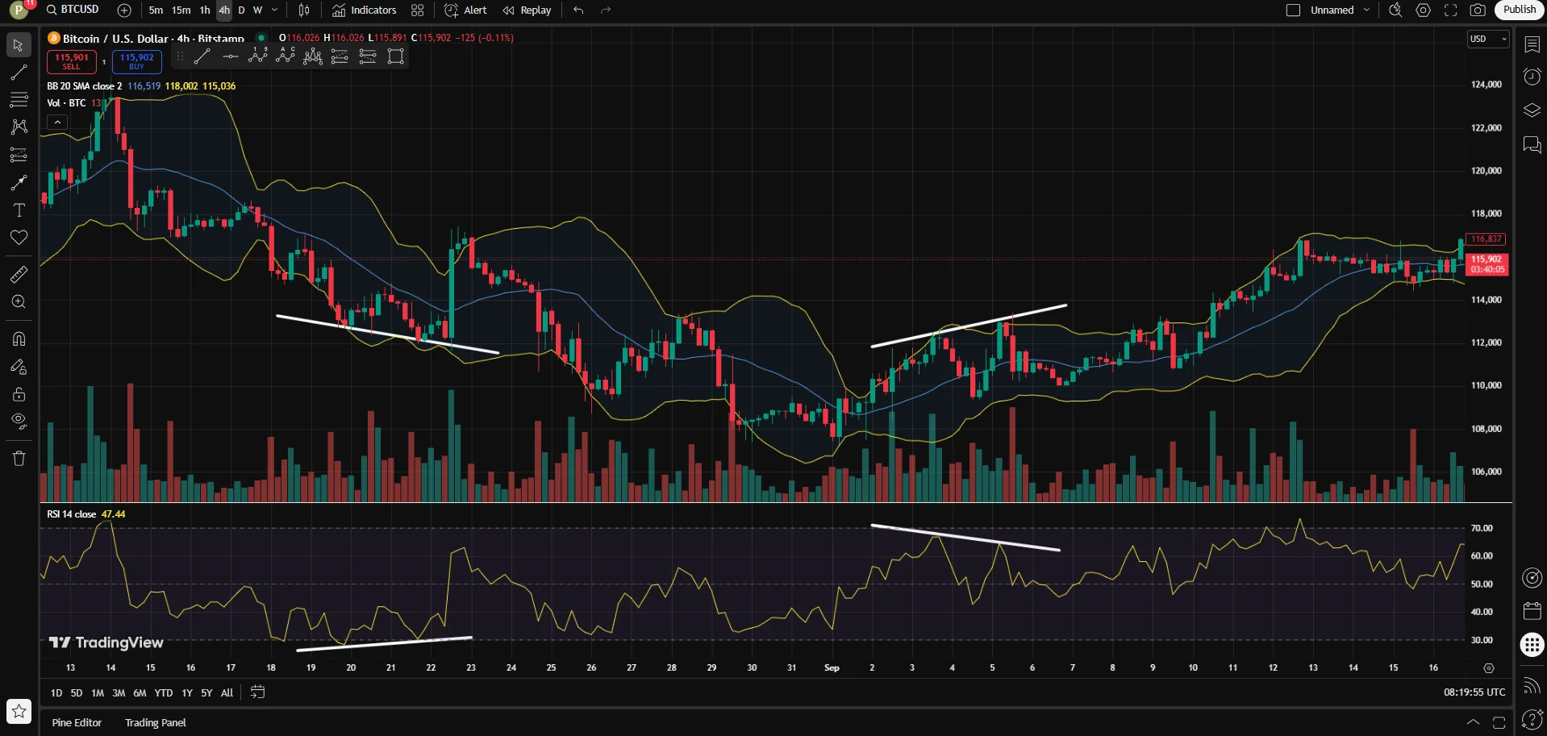Viewport: 1547px width, 736px height.
Task: Open the USD currency dropdown
Action: click(1488, 39)
